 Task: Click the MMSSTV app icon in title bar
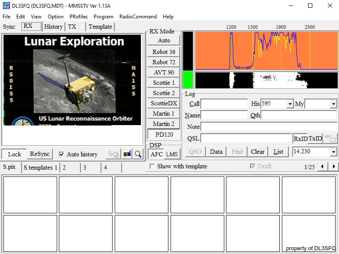point(6,6)
